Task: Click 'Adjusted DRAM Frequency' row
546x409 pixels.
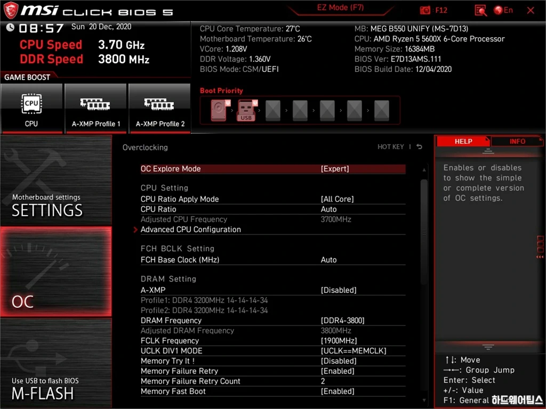Action: [273, 330]
